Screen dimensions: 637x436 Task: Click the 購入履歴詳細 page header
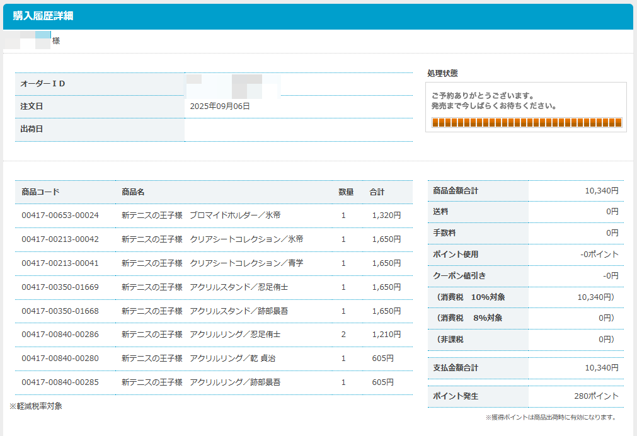(x=43, y=16)
